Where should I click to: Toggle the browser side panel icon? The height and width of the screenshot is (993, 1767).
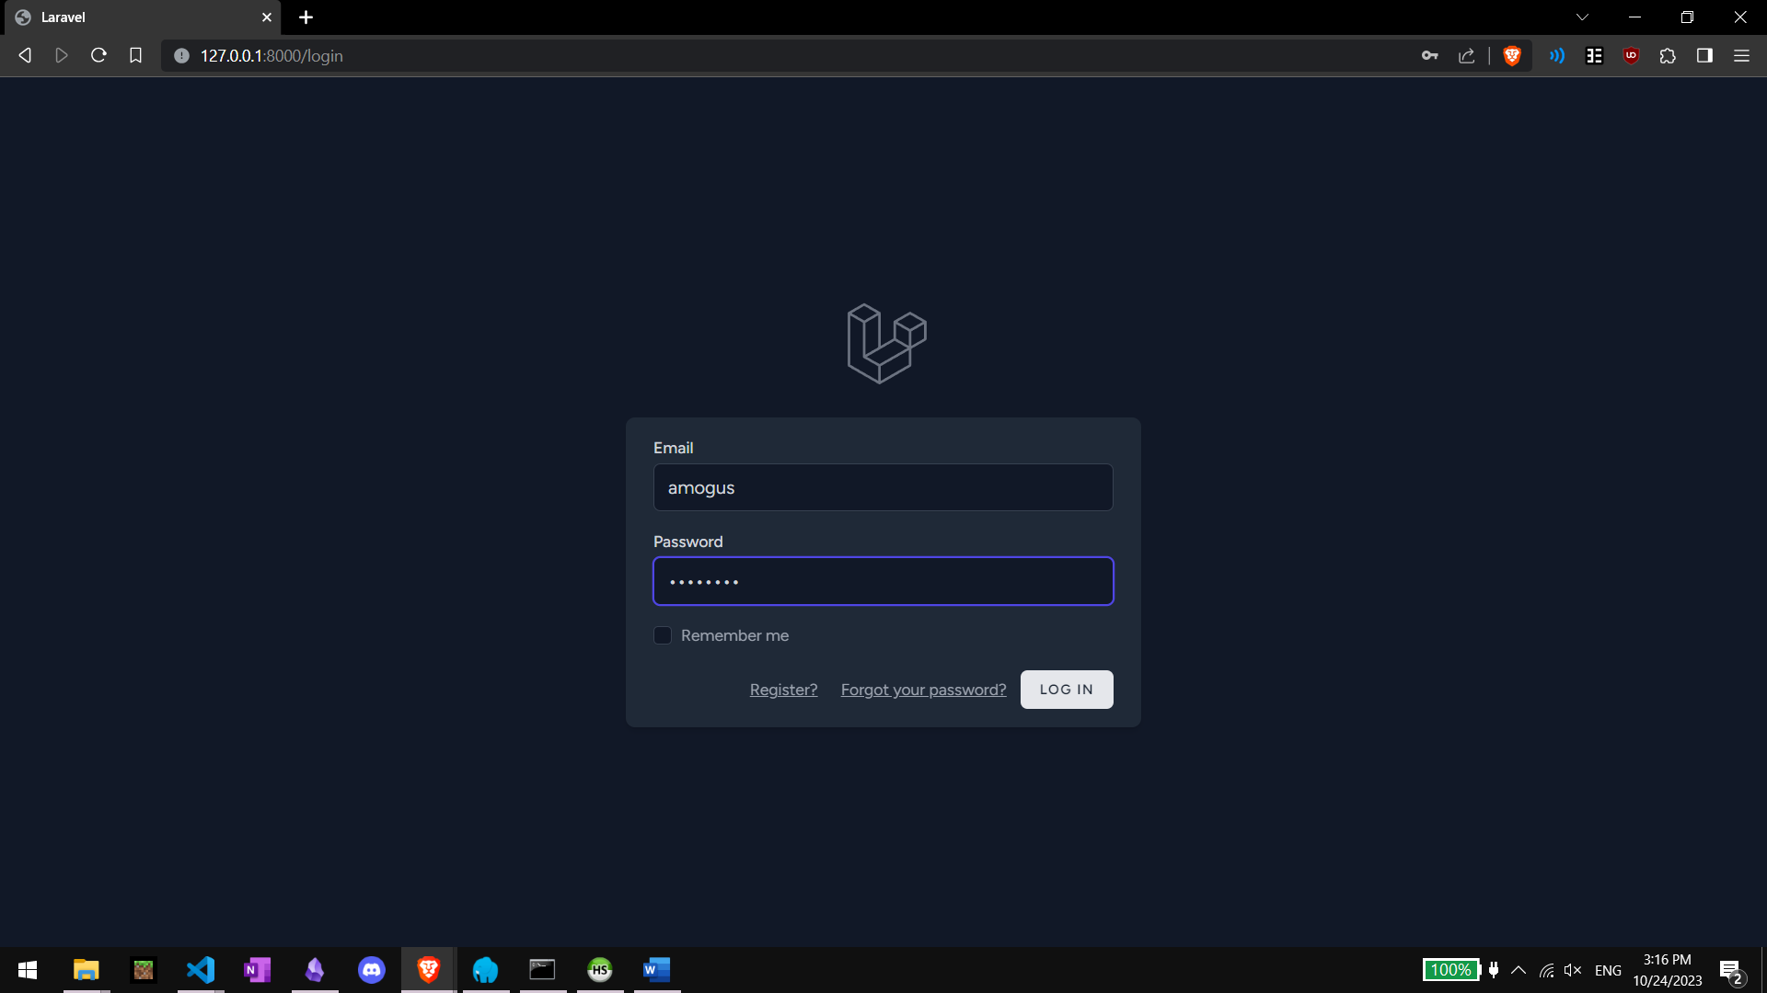point(1703,55)
